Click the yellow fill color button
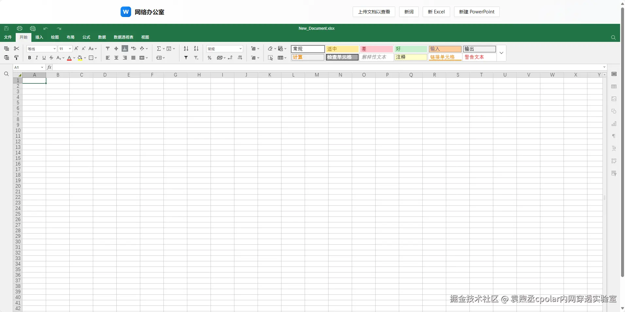 coord(80,58)
